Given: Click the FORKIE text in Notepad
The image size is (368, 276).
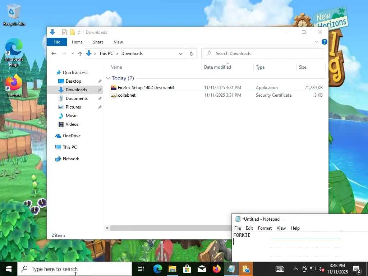Looking at the screenshot, I should [x=242, y=235].
